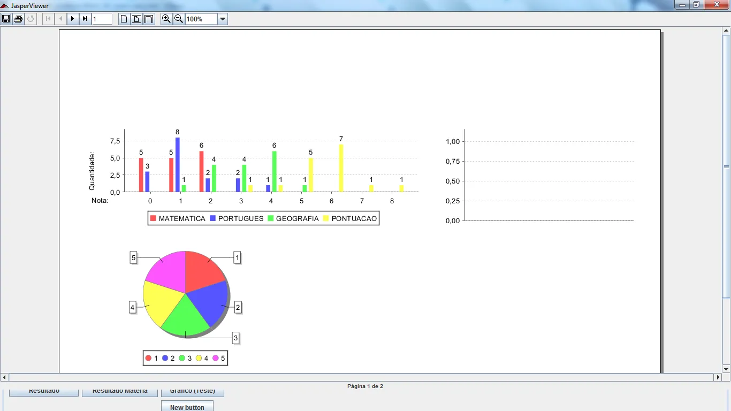This screenshot has height=411, width=731.
Task: Restore down the JasperViewer window
Action: (x=696, y=5)
